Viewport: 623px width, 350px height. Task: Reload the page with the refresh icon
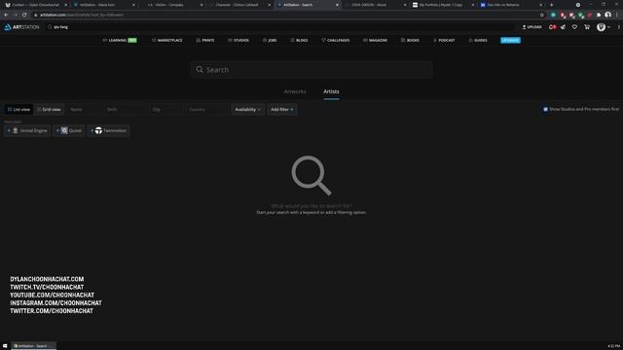(24, 15)
